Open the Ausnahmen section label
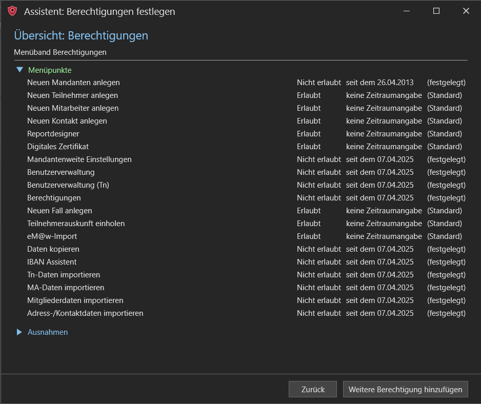 (48, 332)
